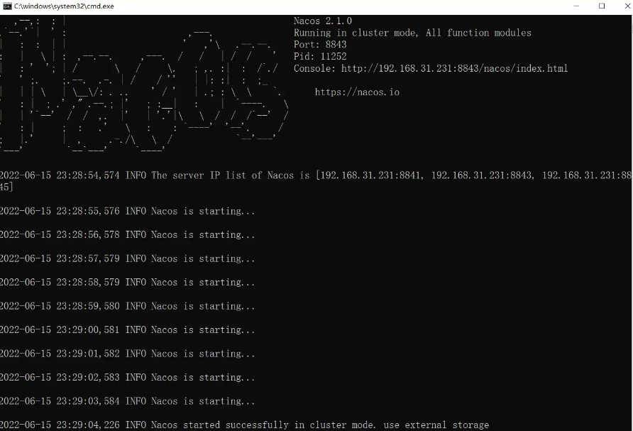Click the 23:28:59,580 Nacos is starting line
The height and width of the screenshot is (431, 633).
[128, 306]
